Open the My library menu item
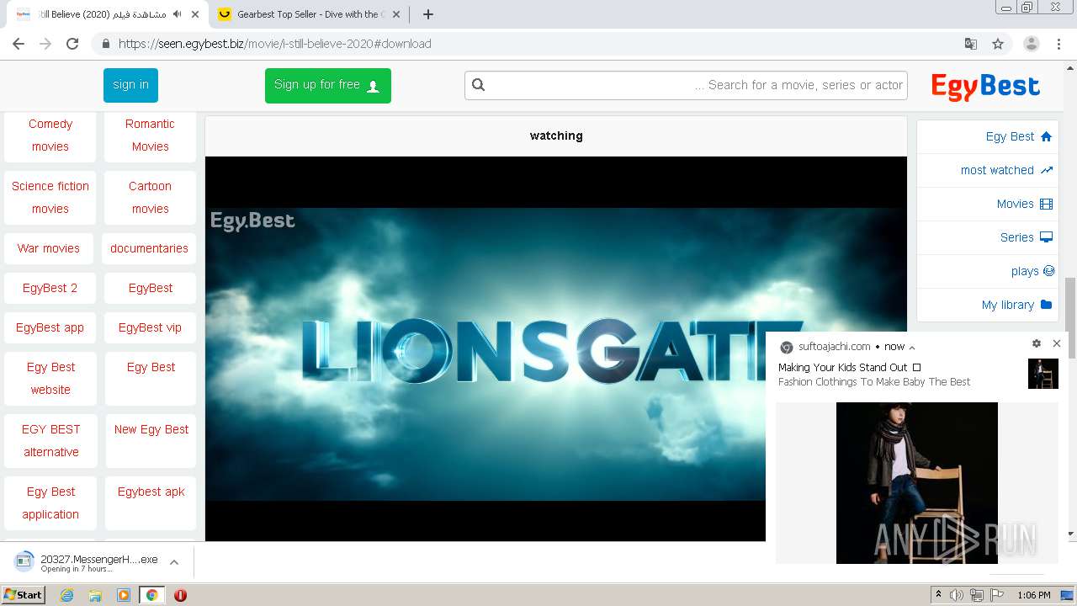 click(x=988, y=305)
